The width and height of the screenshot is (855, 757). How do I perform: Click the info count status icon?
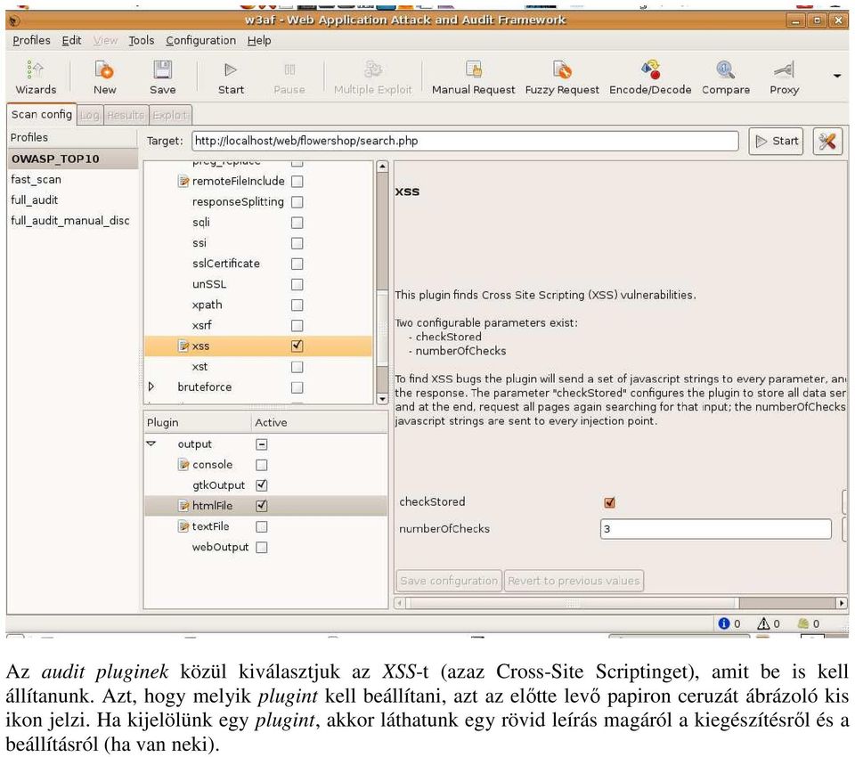723,623
